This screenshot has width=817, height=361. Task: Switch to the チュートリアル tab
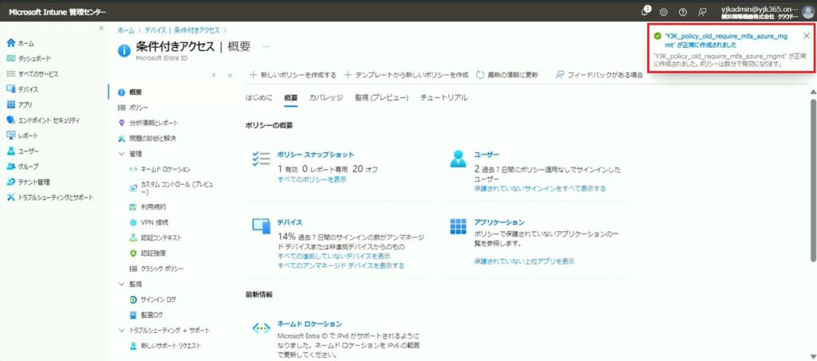444,98
